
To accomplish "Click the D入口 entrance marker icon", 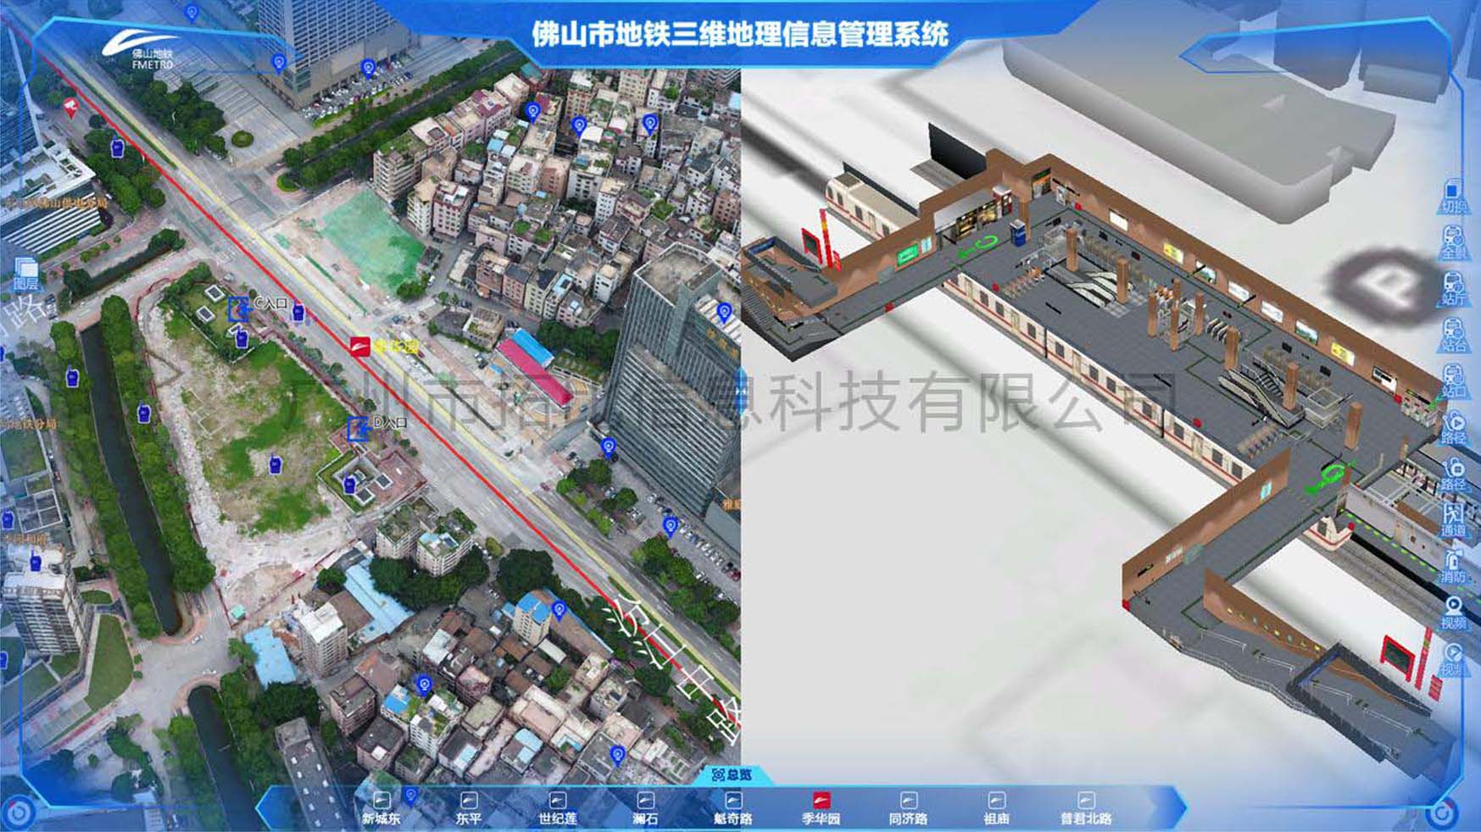I will [359, 428].
